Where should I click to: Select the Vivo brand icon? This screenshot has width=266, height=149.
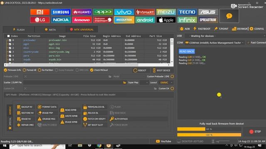pyautogui.click(x=124, y=12)
